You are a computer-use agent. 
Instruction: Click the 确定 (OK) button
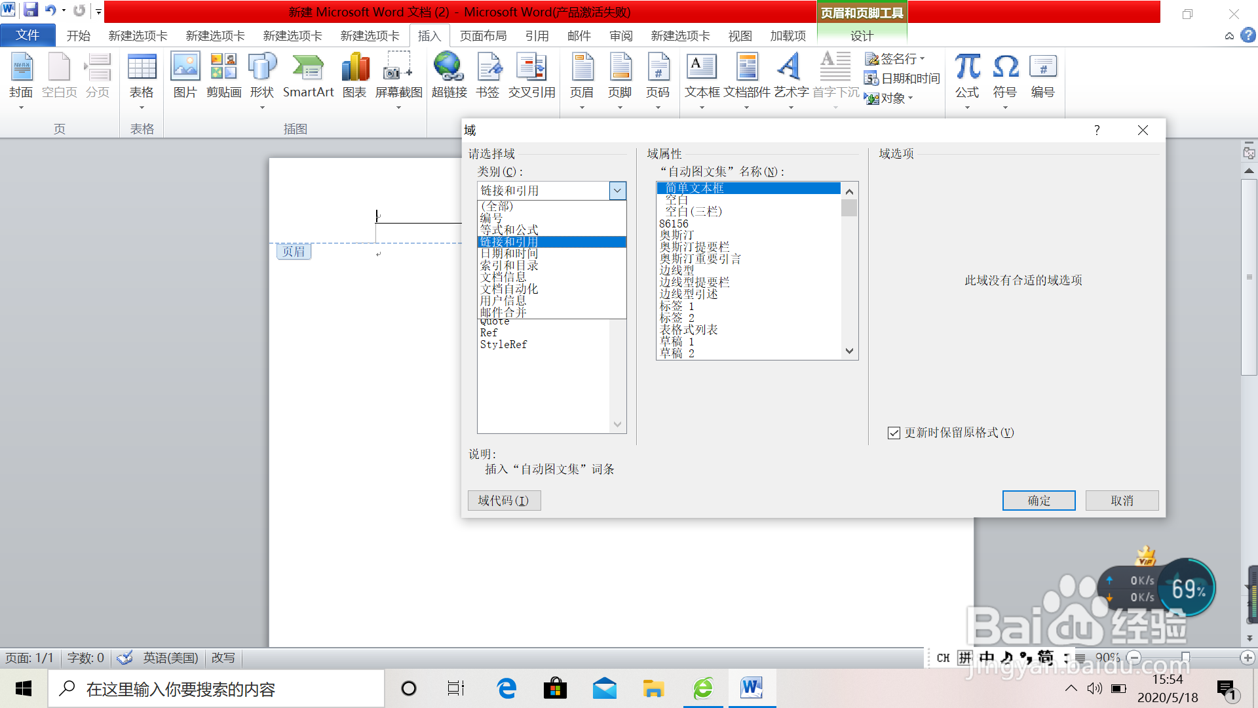(1039, 501)
